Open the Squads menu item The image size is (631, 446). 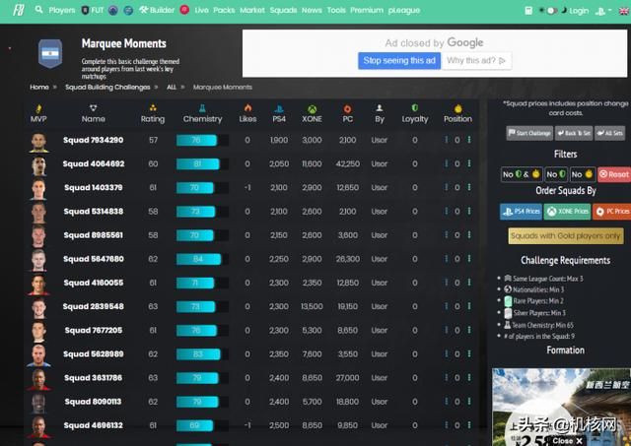click(x=283, y=10)
